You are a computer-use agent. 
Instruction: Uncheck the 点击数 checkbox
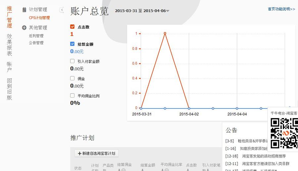click(x=73, y=27)
